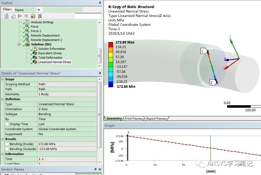This screenshot has height=175, width=261.
Task: Switch to the Print Preview tab
Action: tap(134, 119)
